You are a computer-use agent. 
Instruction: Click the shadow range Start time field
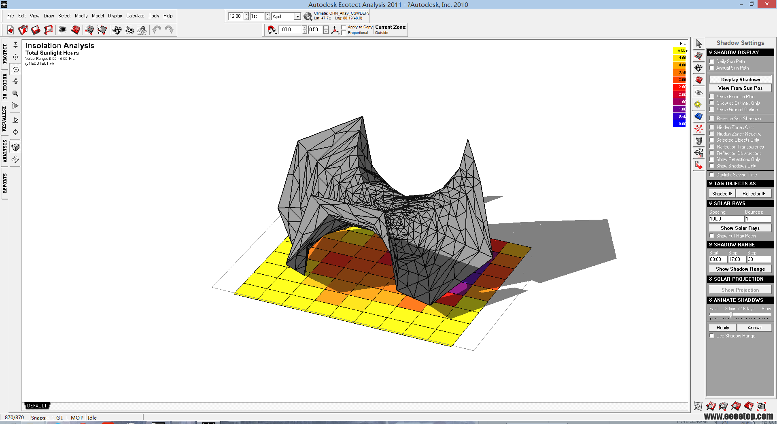pos(718,259)
